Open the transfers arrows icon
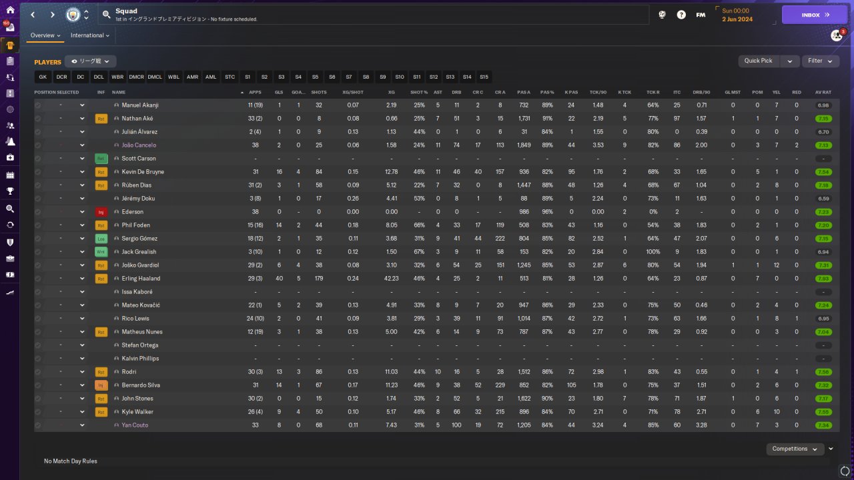The height and width of the screenshot is (480, 854). point(10,225)
